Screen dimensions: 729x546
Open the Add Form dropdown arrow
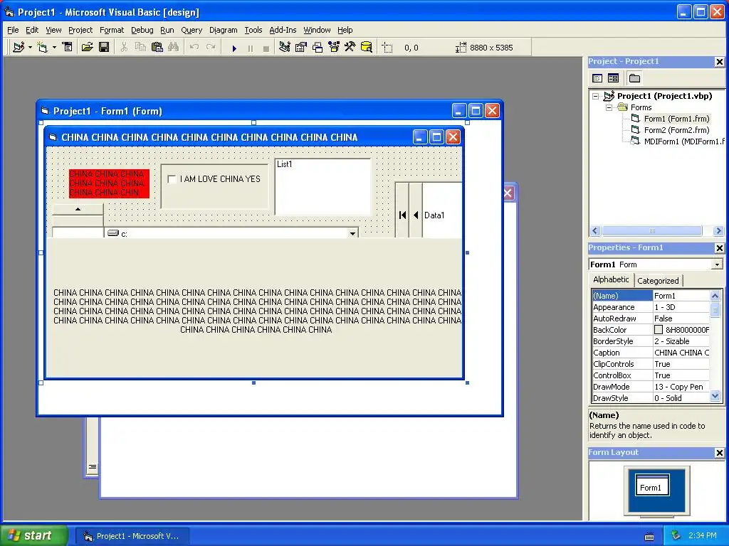pyautogui.click(x=54, y=48)
